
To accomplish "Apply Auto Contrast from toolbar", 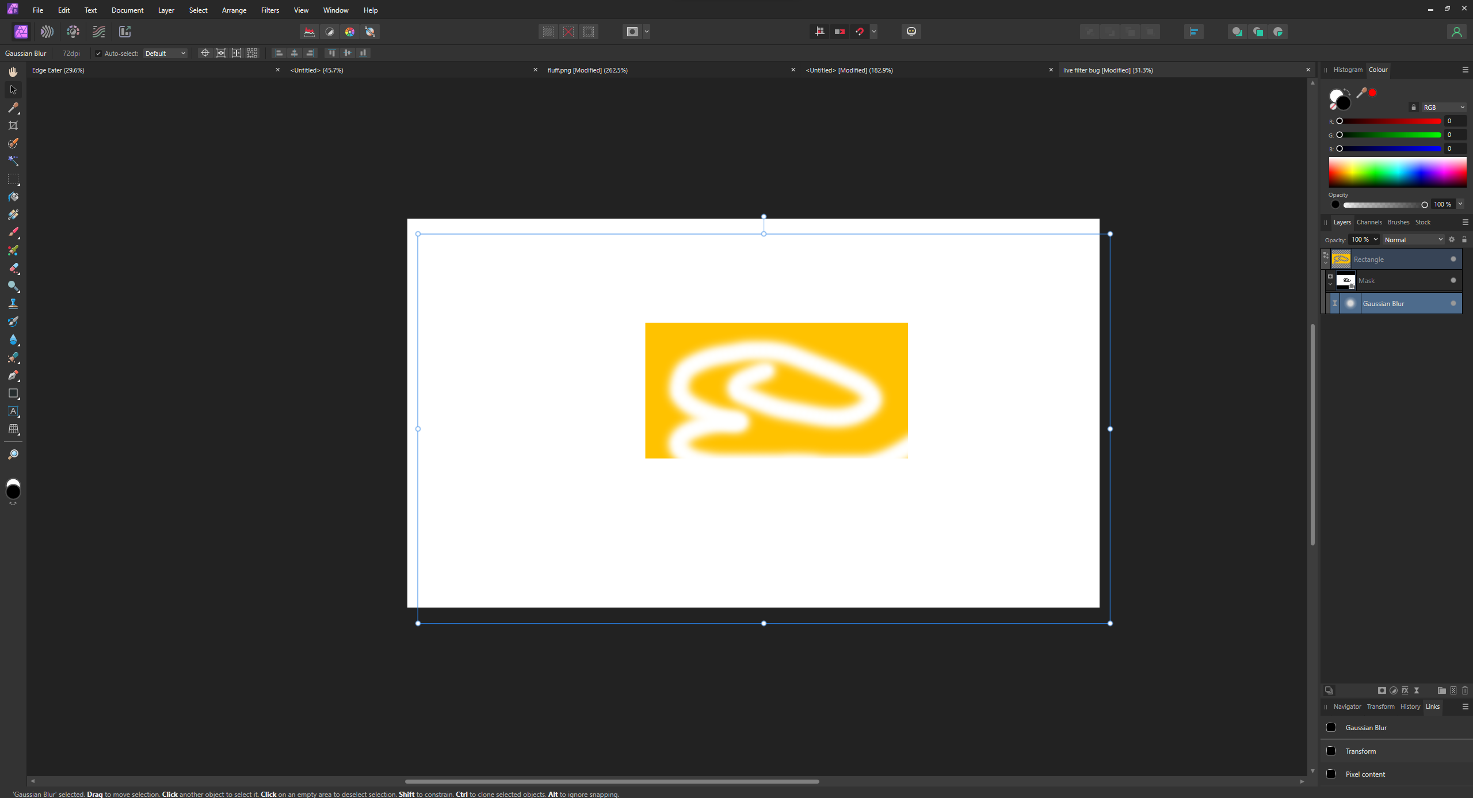I will 330,32.
